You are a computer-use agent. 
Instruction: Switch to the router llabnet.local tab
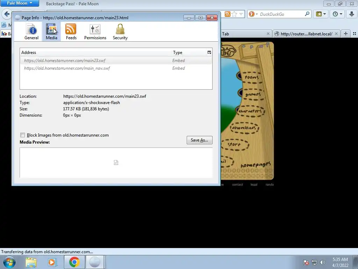point(306,34)
